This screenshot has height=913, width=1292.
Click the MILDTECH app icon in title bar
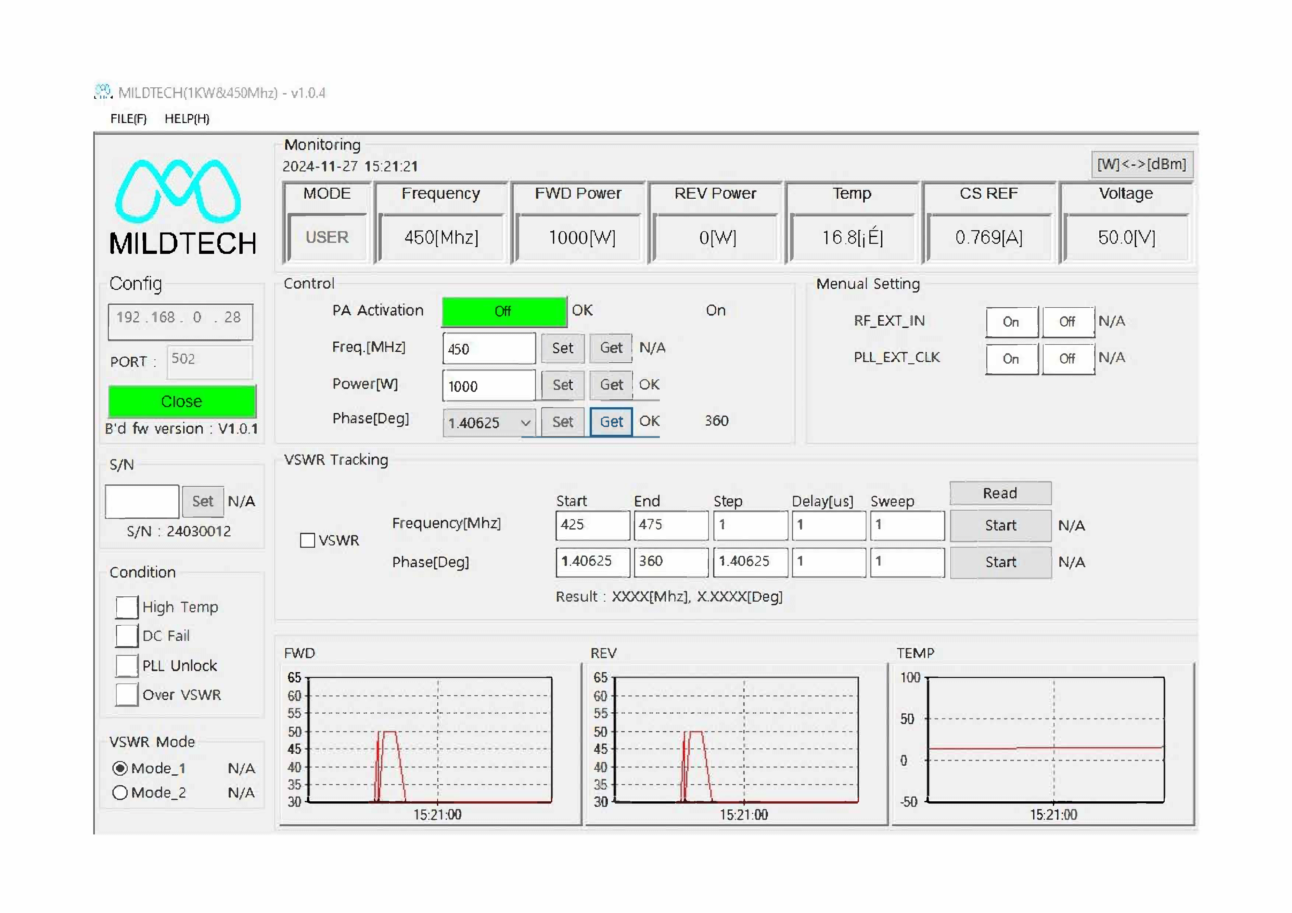click(x=103, y=92)
